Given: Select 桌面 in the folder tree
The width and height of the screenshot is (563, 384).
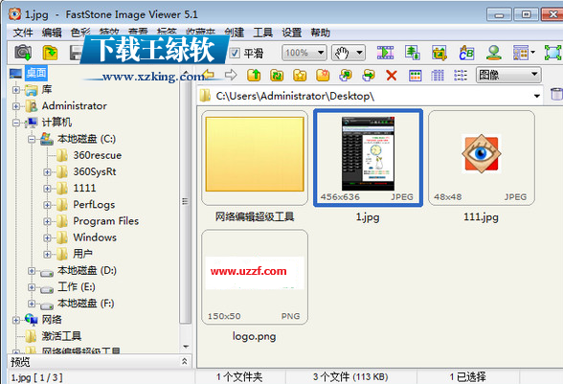Looking at the screenshot, I should click(x=36, y=73).
